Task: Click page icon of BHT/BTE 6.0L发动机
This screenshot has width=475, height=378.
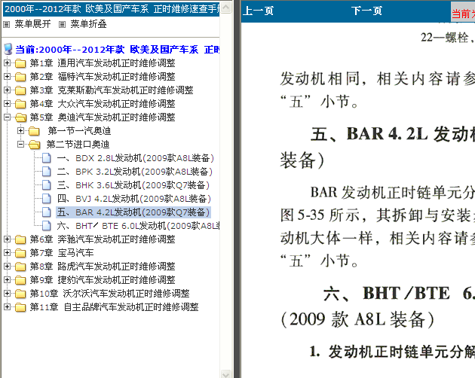Action: (x=46, y=226)
